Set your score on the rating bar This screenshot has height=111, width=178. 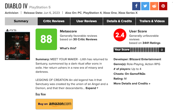point(145,50)
